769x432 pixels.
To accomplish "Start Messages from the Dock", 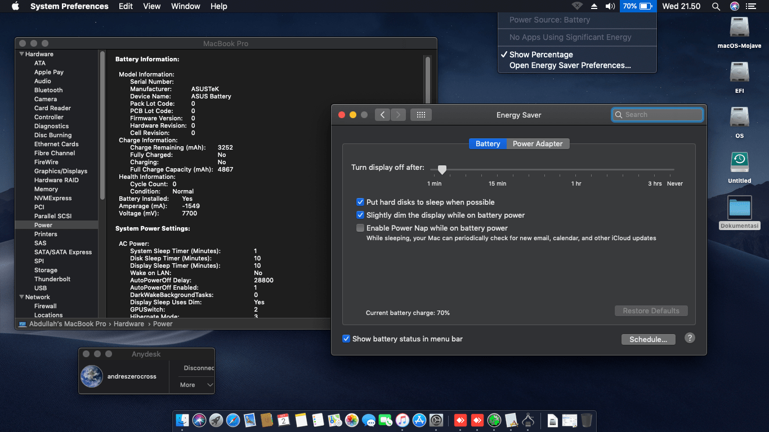I will click(x=368, y=420).
